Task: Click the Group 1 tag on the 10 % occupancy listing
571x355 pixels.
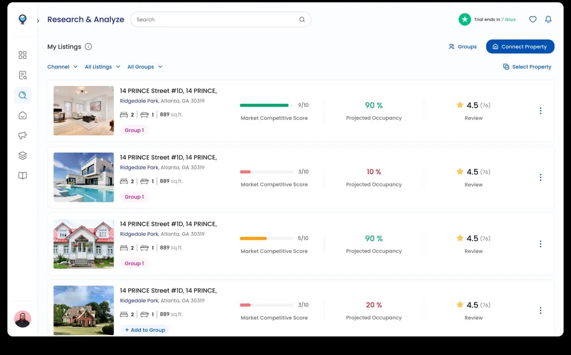Action: point(134,197)
